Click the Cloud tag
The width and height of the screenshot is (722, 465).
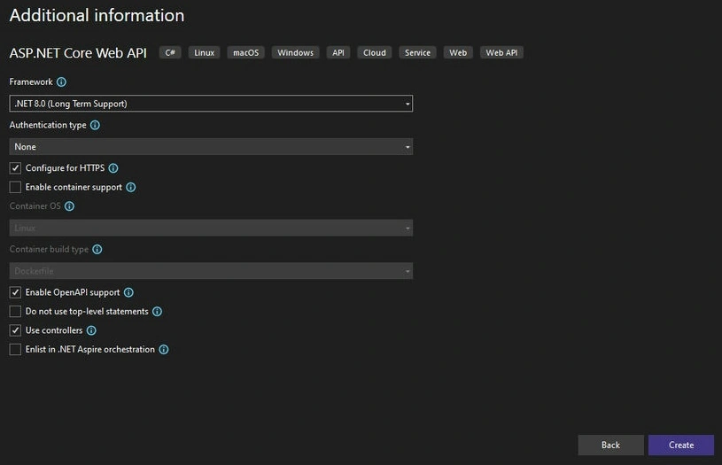pos(375,52)
